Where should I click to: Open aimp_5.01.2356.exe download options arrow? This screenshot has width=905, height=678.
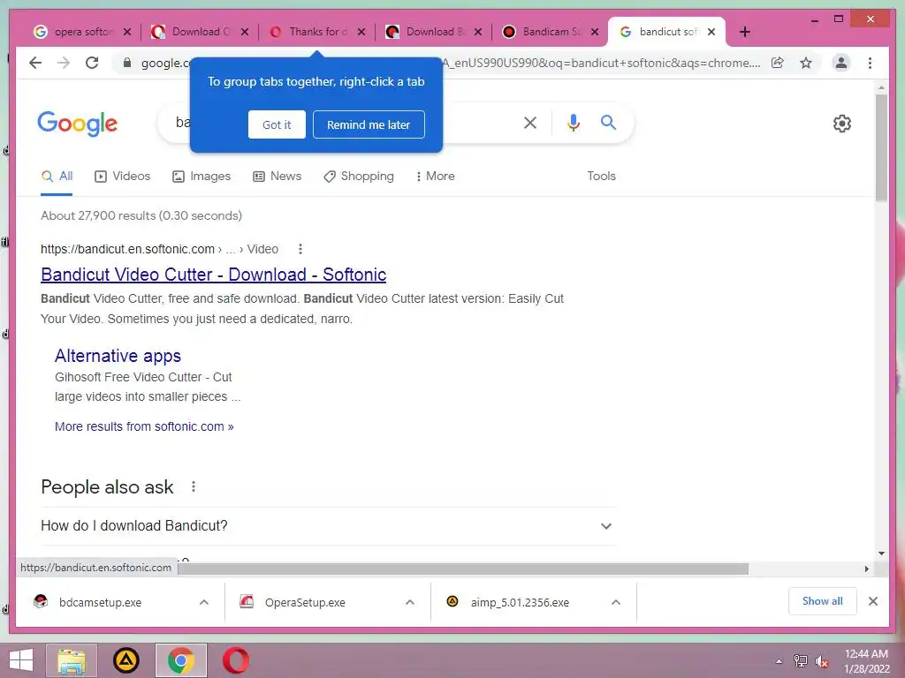[616, 602]
